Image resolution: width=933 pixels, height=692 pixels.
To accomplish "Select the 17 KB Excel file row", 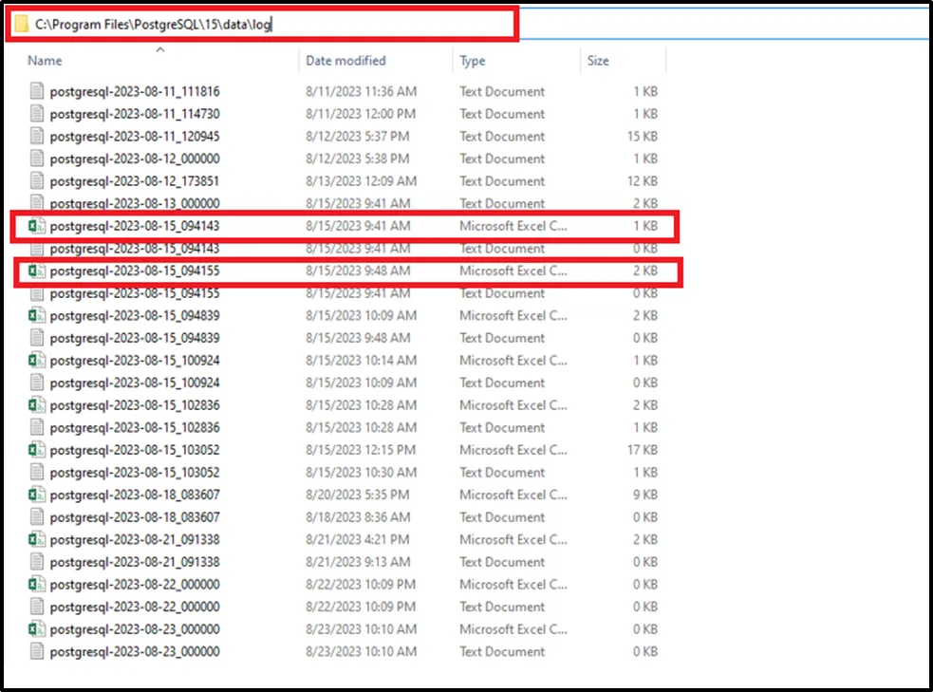I will point(135,450).
